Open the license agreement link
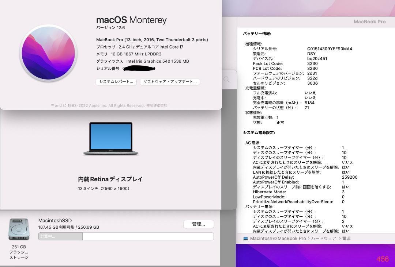This screenshot has width=395, height=267. pyautogui.click(x=157, y=105)
